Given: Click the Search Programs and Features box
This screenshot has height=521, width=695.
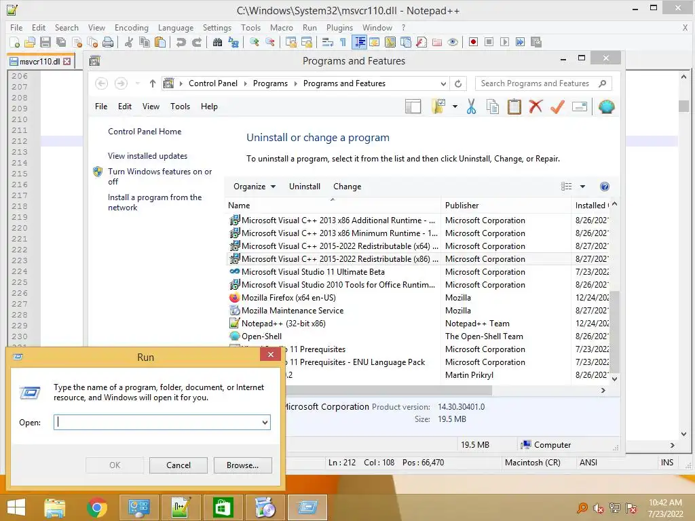Looking at the screenshot, I should pyautogui.click(x=543, y=83).
